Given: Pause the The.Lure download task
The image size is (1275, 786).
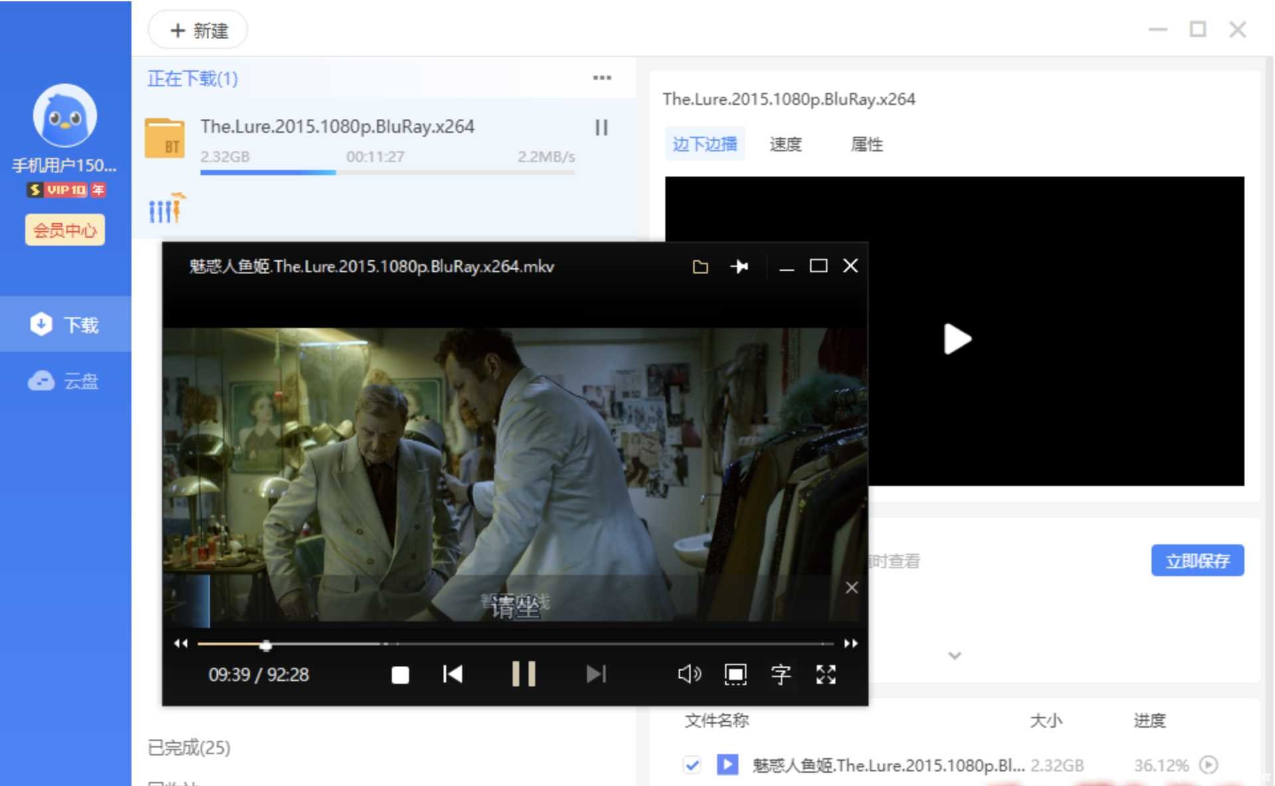Looking at the screenshot, I should pos(601,127).
